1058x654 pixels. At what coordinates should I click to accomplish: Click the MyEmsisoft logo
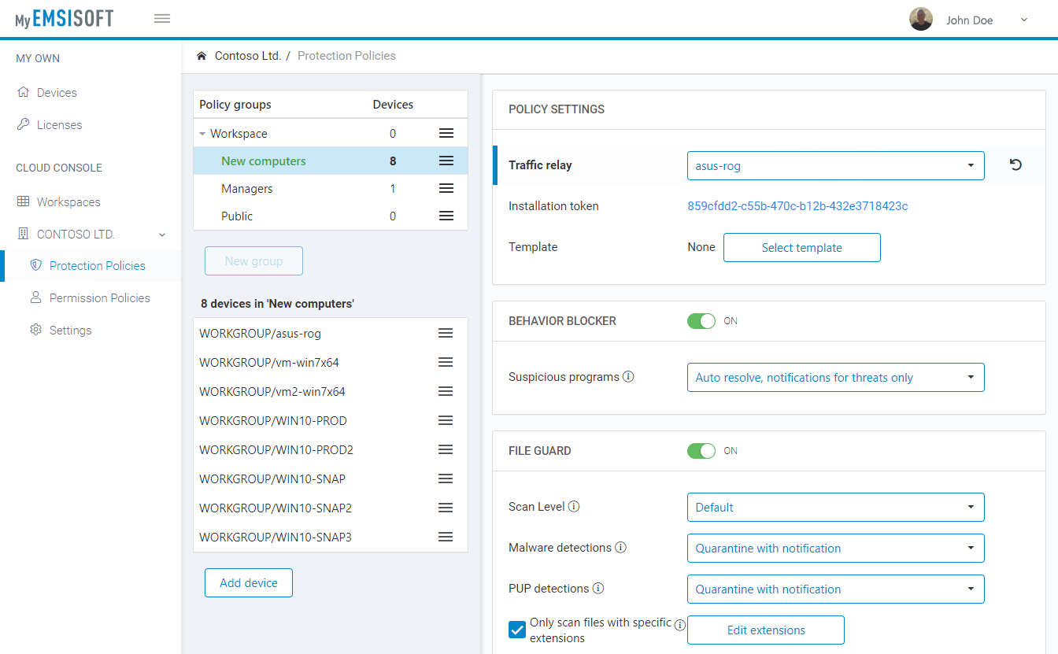(x=65, y=19)
